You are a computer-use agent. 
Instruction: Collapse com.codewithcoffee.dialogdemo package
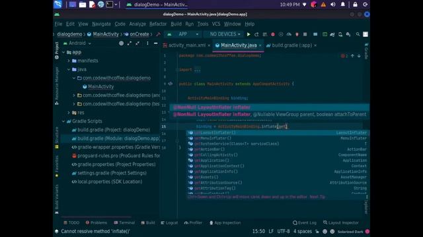pos(74,78)
